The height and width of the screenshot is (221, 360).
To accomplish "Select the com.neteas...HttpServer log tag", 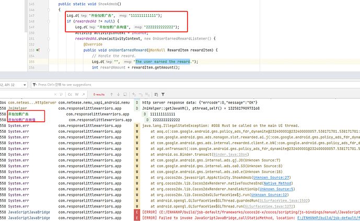I will [32, 102].
